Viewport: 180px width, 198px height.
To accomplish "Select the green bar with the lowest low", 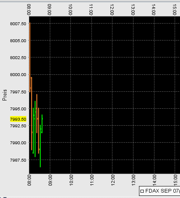I will (40, 146).
